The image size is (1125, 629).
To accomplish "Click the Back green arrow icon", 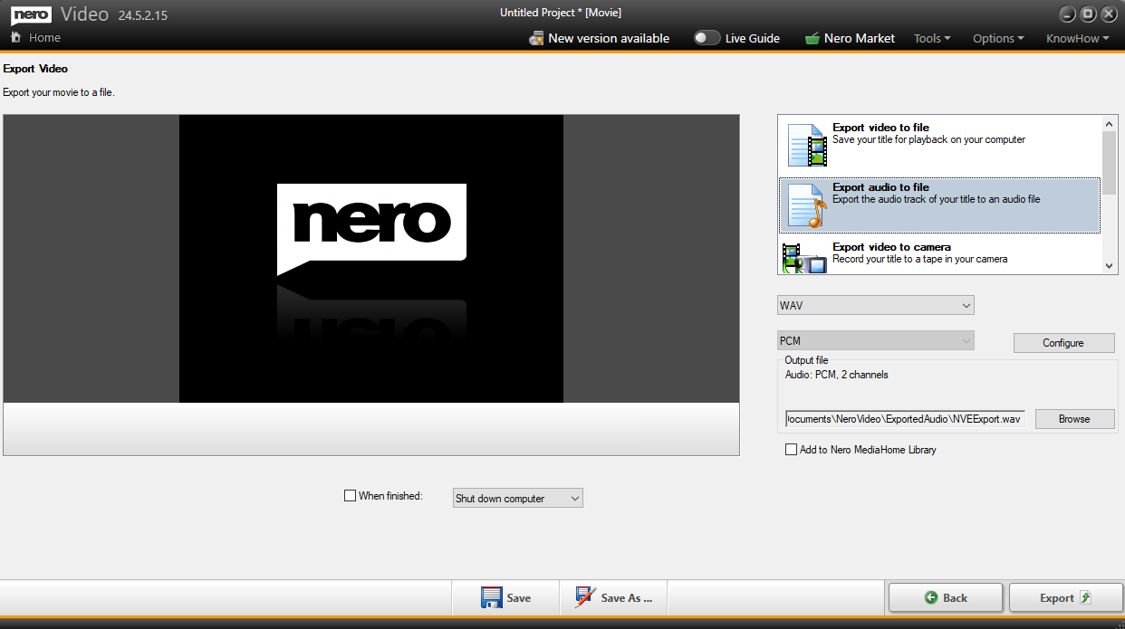I will 931,597.
